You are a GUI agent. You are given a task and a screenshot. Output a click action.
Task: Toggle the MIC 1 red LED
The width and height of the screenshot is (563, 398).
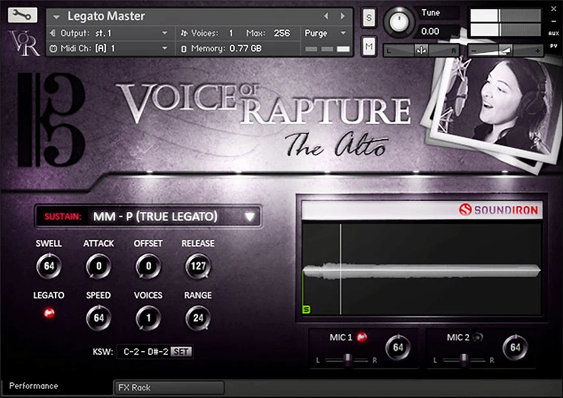click(x=362, y=337)
